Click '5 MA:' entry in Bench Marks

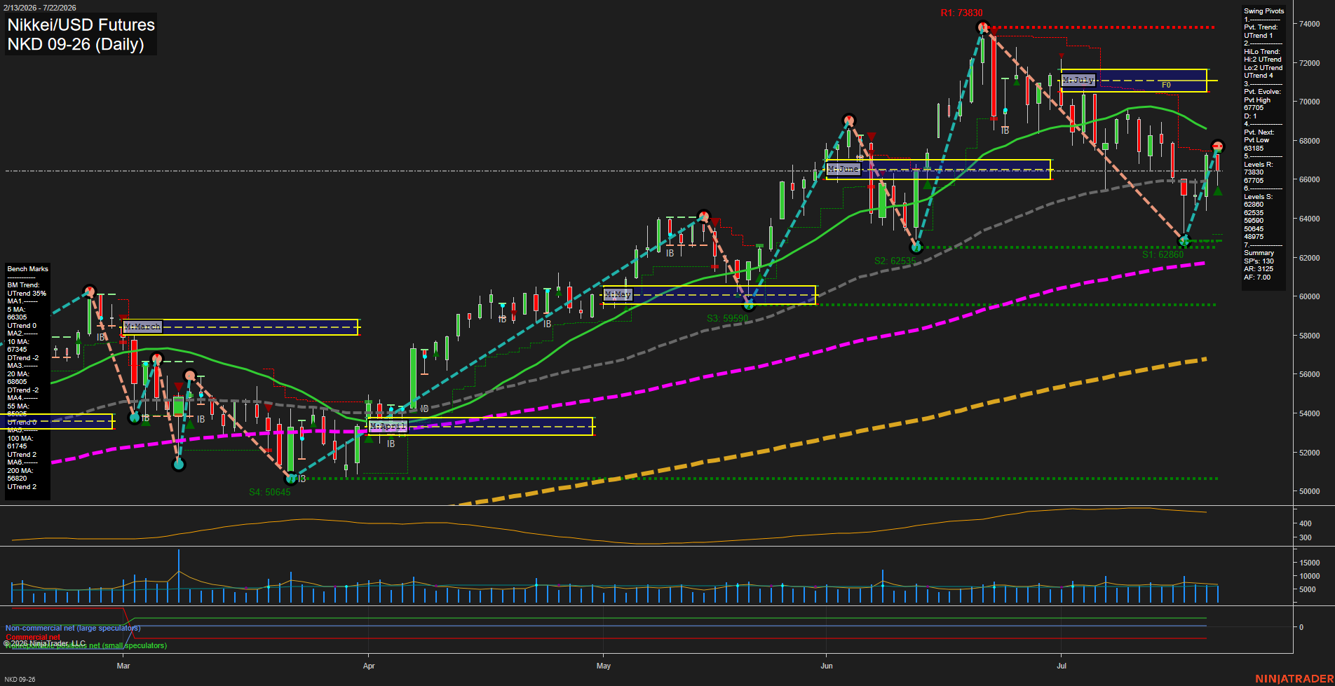click(16, 310)
